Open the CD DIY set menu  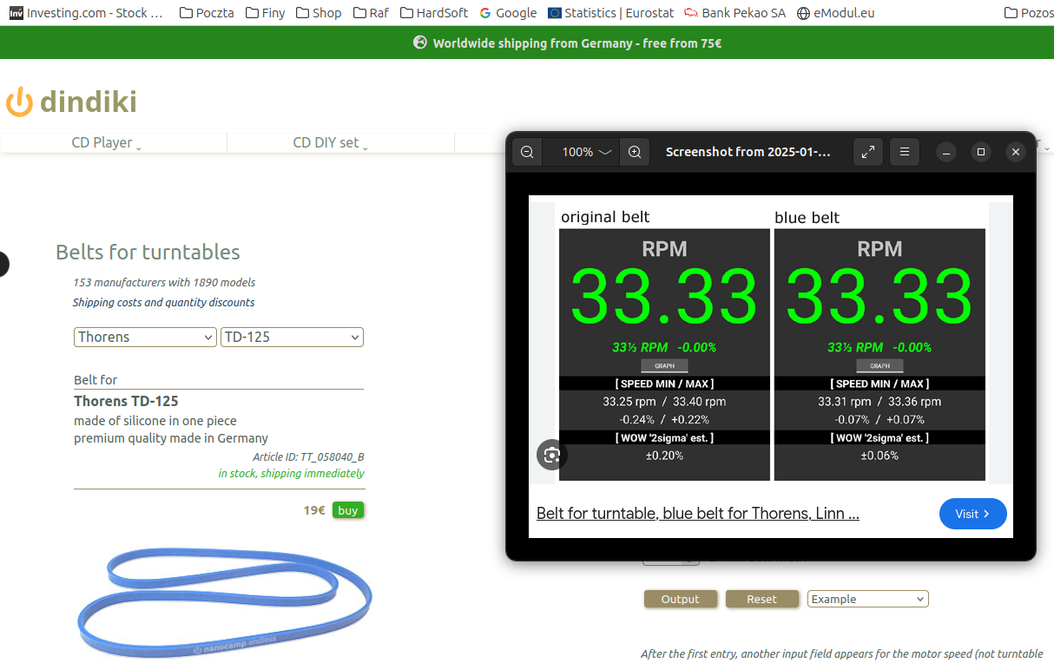[x=330, y=143]
